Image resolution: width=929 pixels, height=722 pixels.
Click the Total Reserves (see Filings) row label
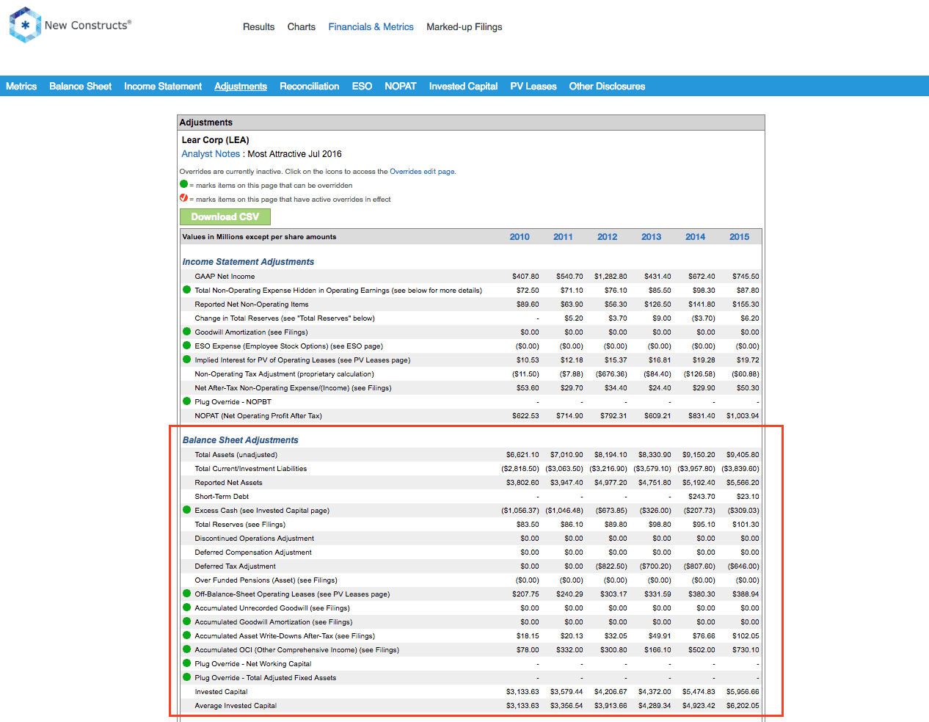(x=240, y=525)
